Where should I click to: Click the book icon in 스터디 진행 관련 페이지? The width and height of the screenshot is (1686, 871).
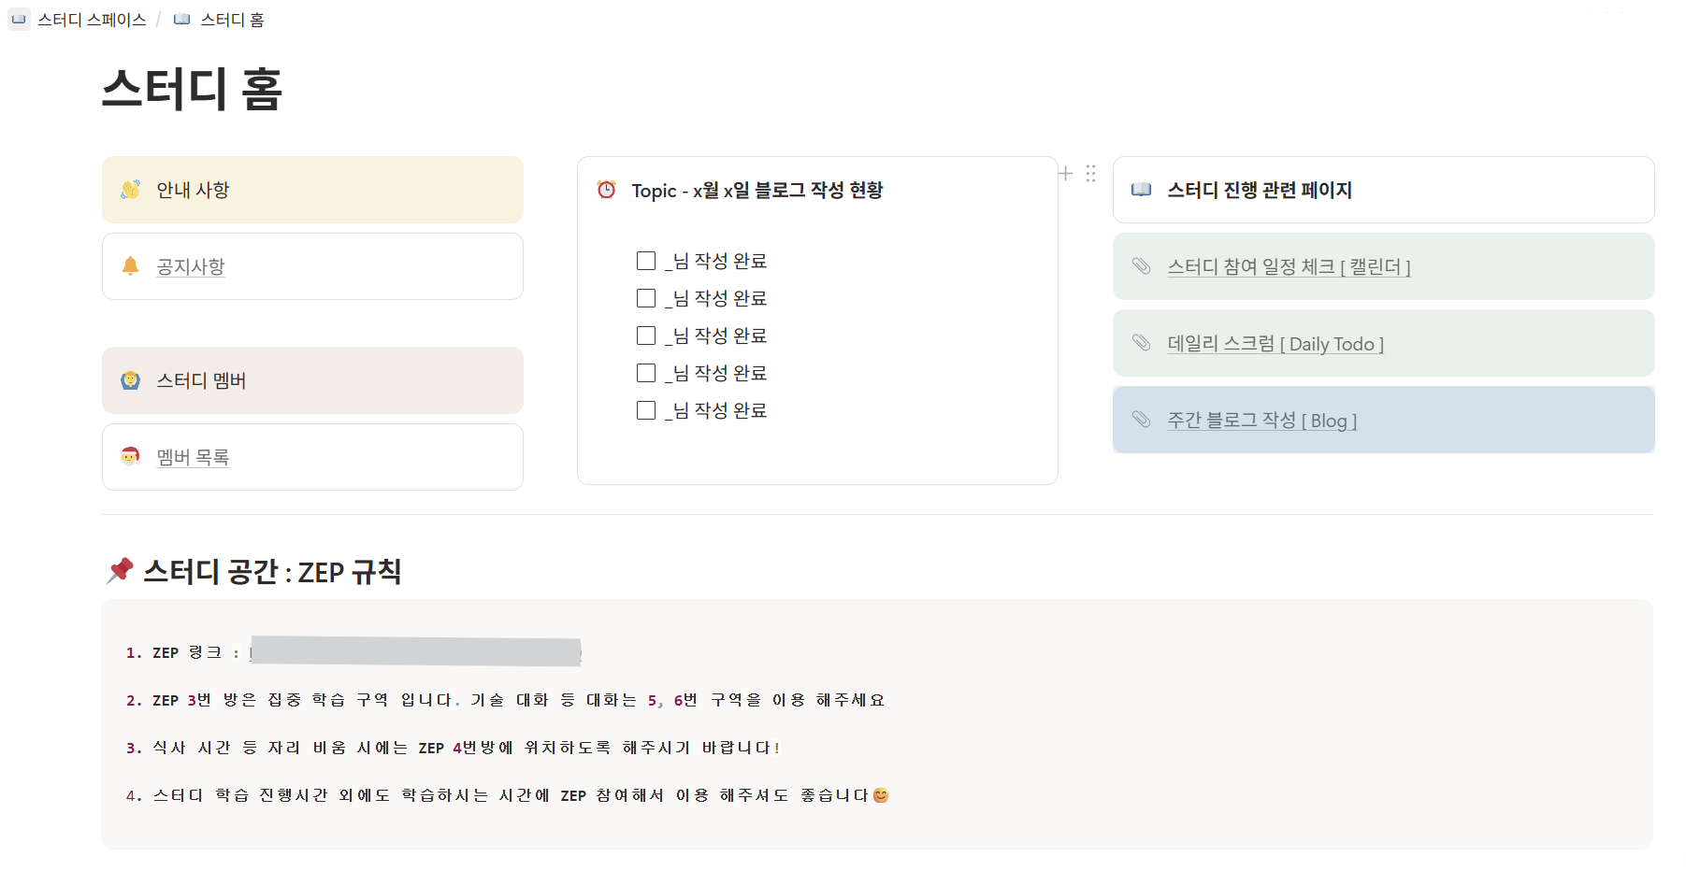1141,190
